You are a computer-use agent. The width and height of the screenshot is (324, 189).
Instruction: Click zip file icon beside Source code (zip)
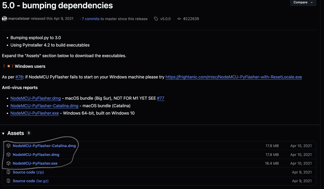coord(9,172)
